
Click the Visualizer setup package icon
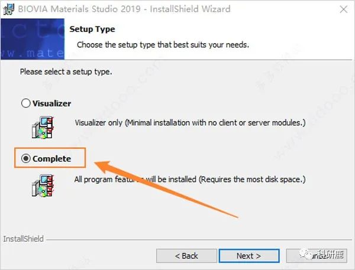point(43,128)
